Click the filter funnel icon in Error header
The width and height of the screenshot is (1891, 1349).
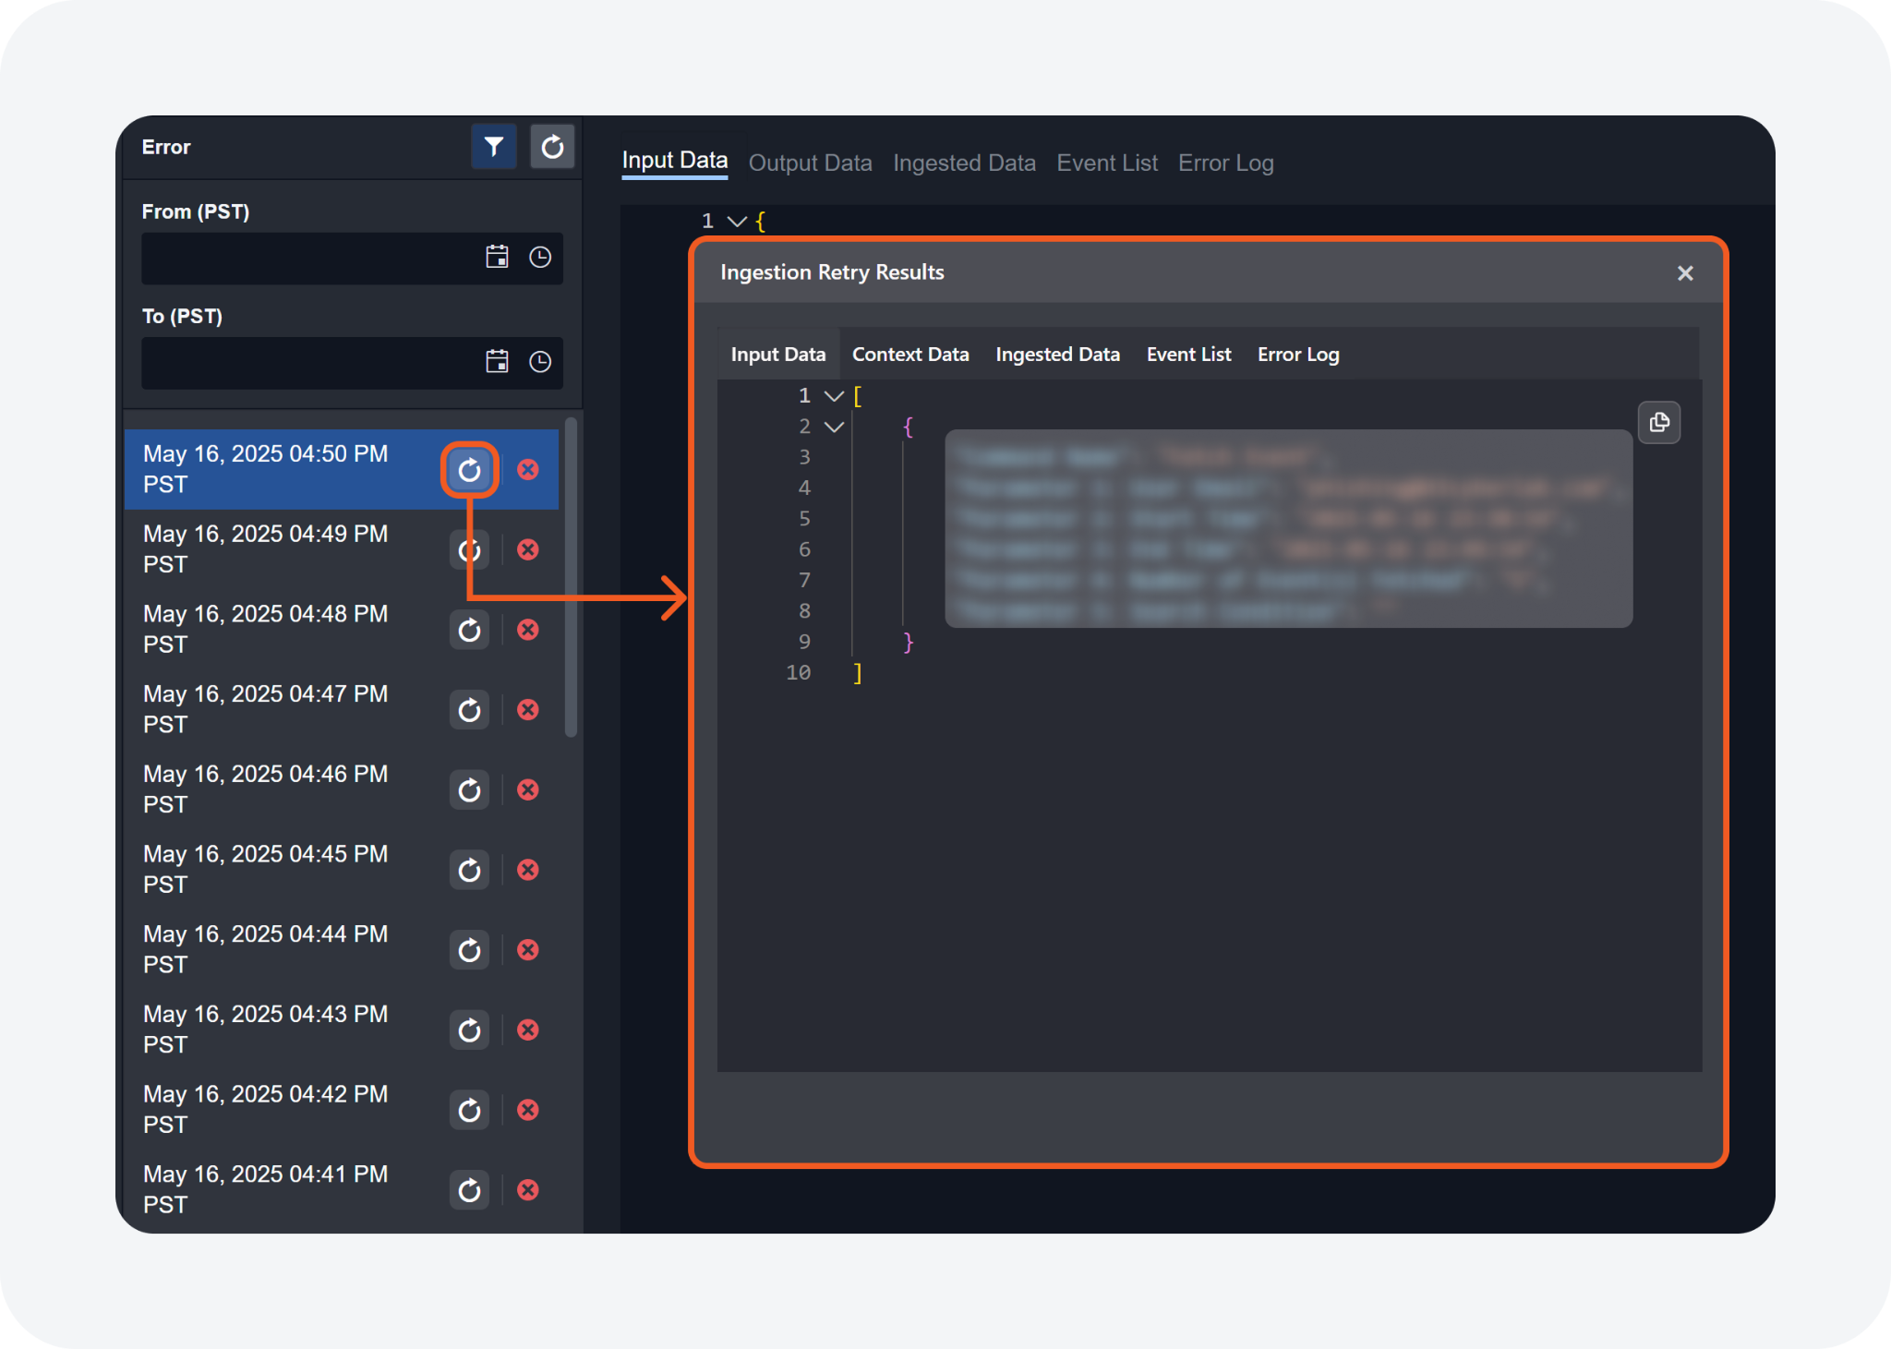pos(494,147)
